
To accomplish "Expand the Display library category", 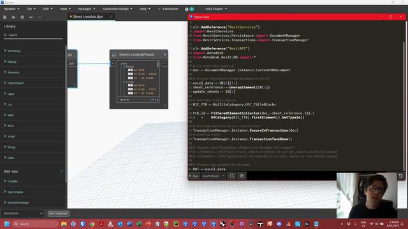I will coord(10,62).
